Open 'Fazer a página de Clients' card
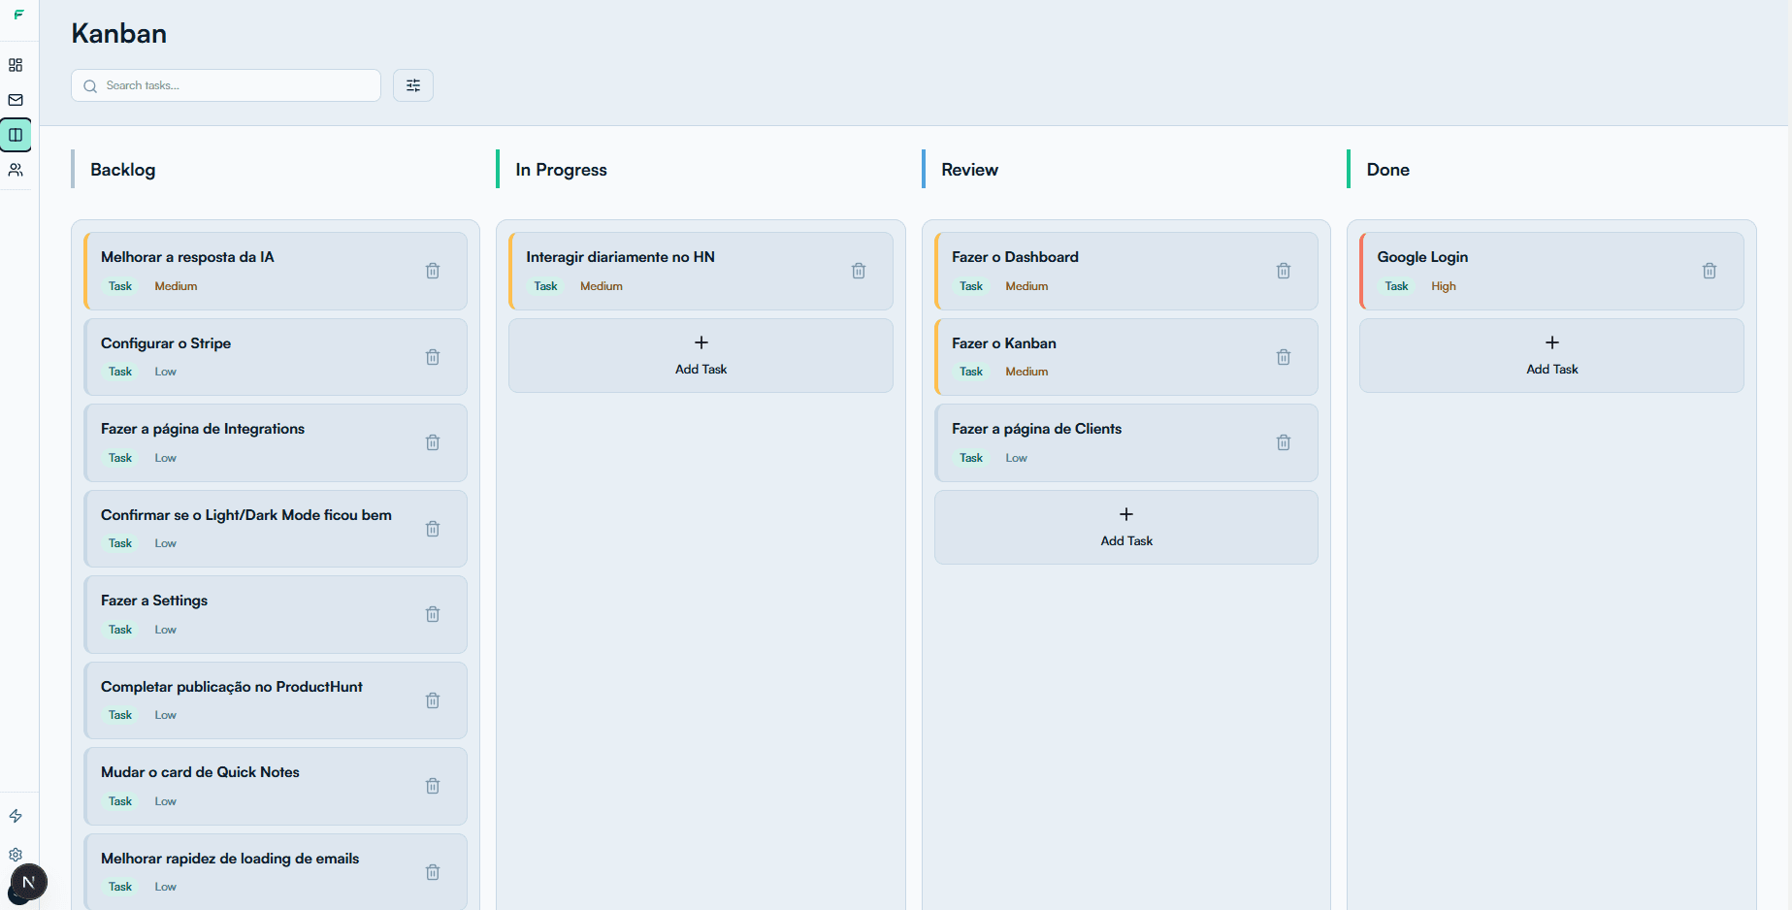The image size is (1792, 910). (1126, 442)
